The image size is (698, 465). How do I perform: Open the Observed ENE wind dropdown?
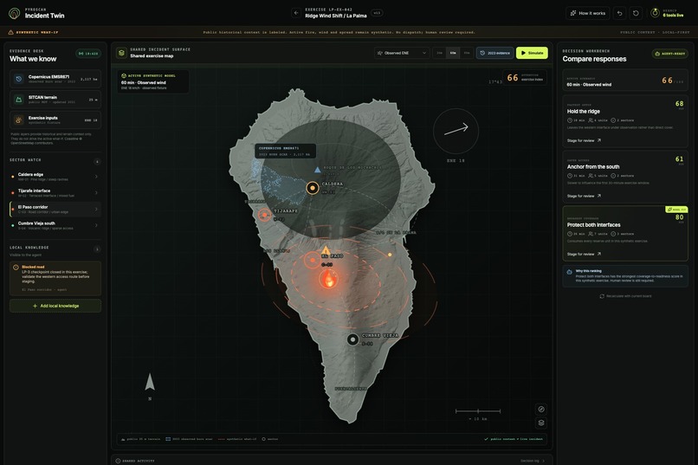[x=402, y=53]
